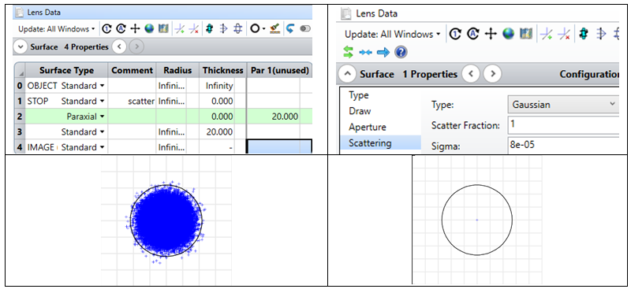Click add fold mirror icon in right toolbar
This screenshot has width=631, height=289.
[x=547, y=35]
